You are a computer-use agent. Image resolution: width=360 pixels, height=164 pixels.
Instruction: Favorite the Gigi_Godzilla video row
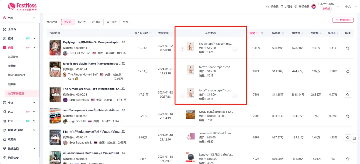point(348,116)
